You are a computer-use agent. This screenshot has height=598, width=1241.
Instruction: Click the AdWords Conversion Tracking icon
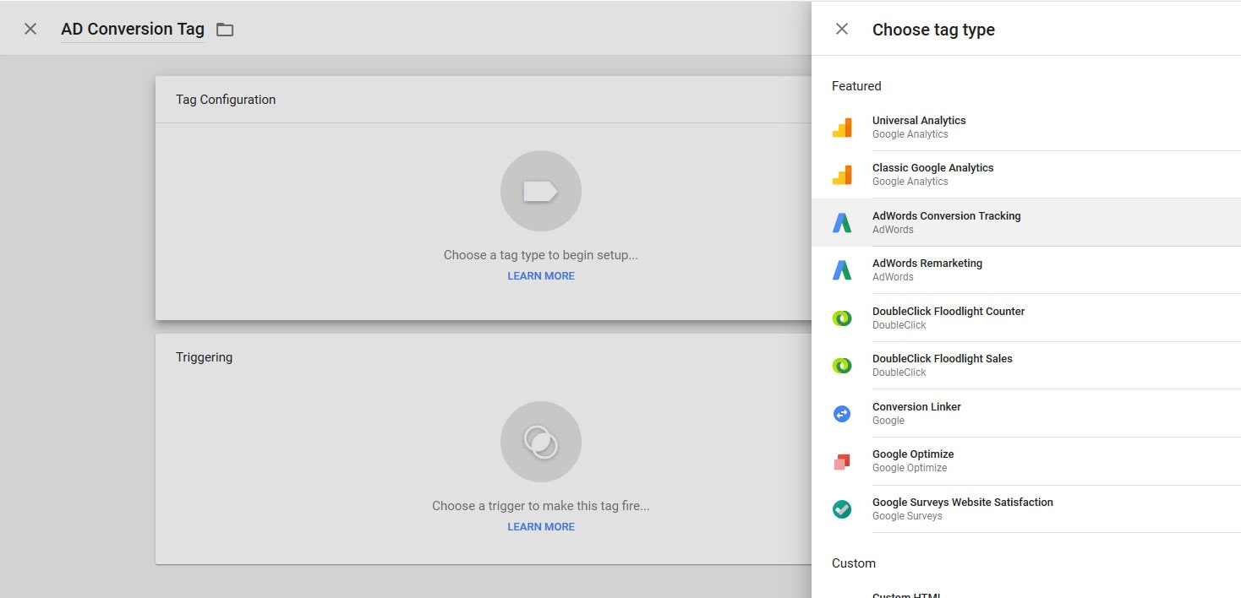[x=842, y=223]
